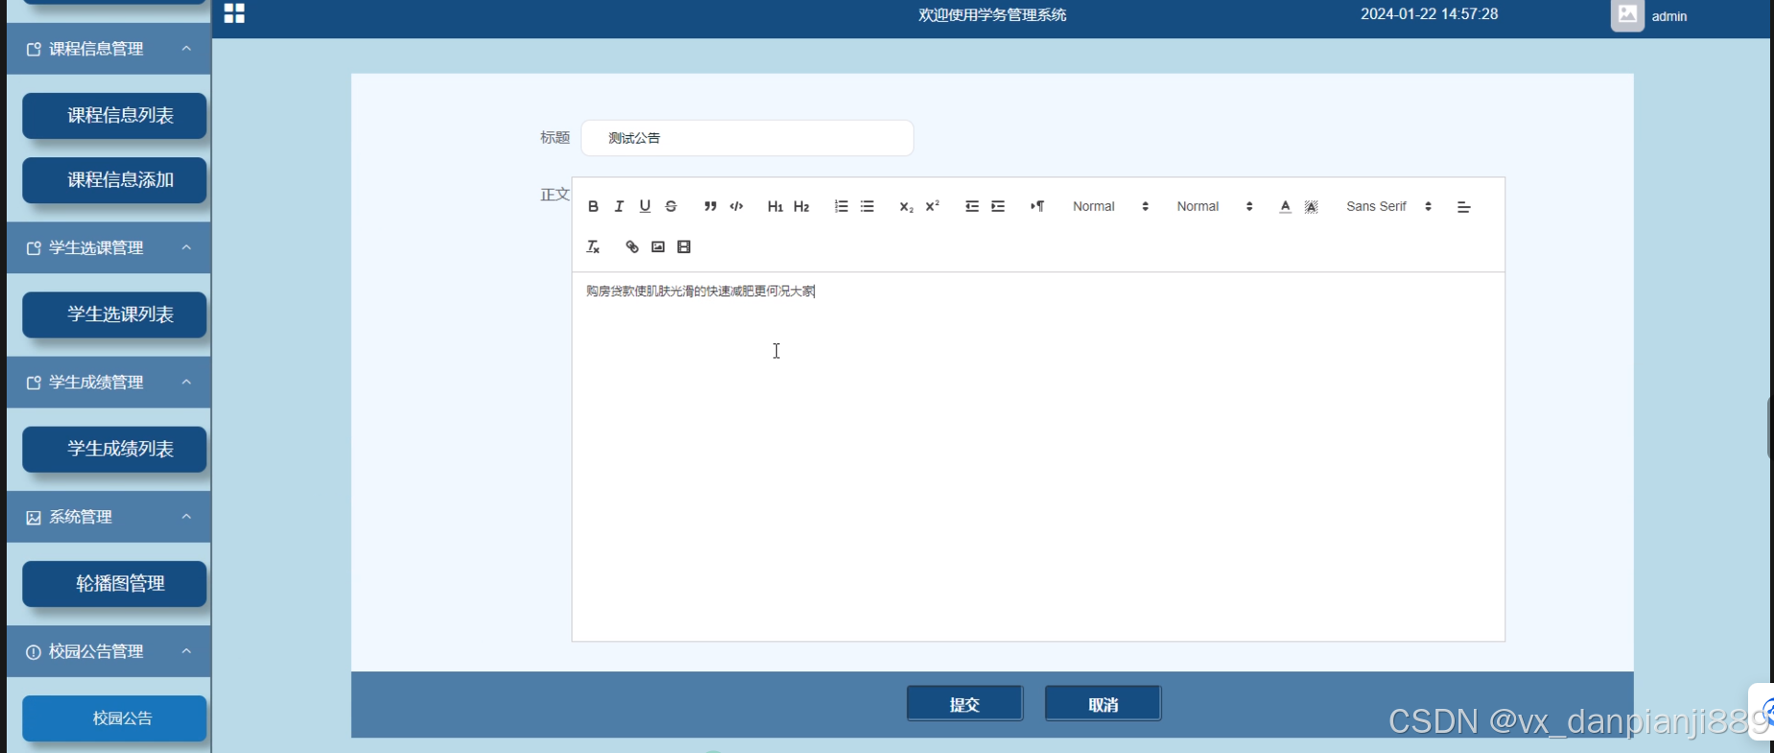Collapse the 学生选课管理 menu group
Screen dimensions: 1774x753
[x=108, y=247]
